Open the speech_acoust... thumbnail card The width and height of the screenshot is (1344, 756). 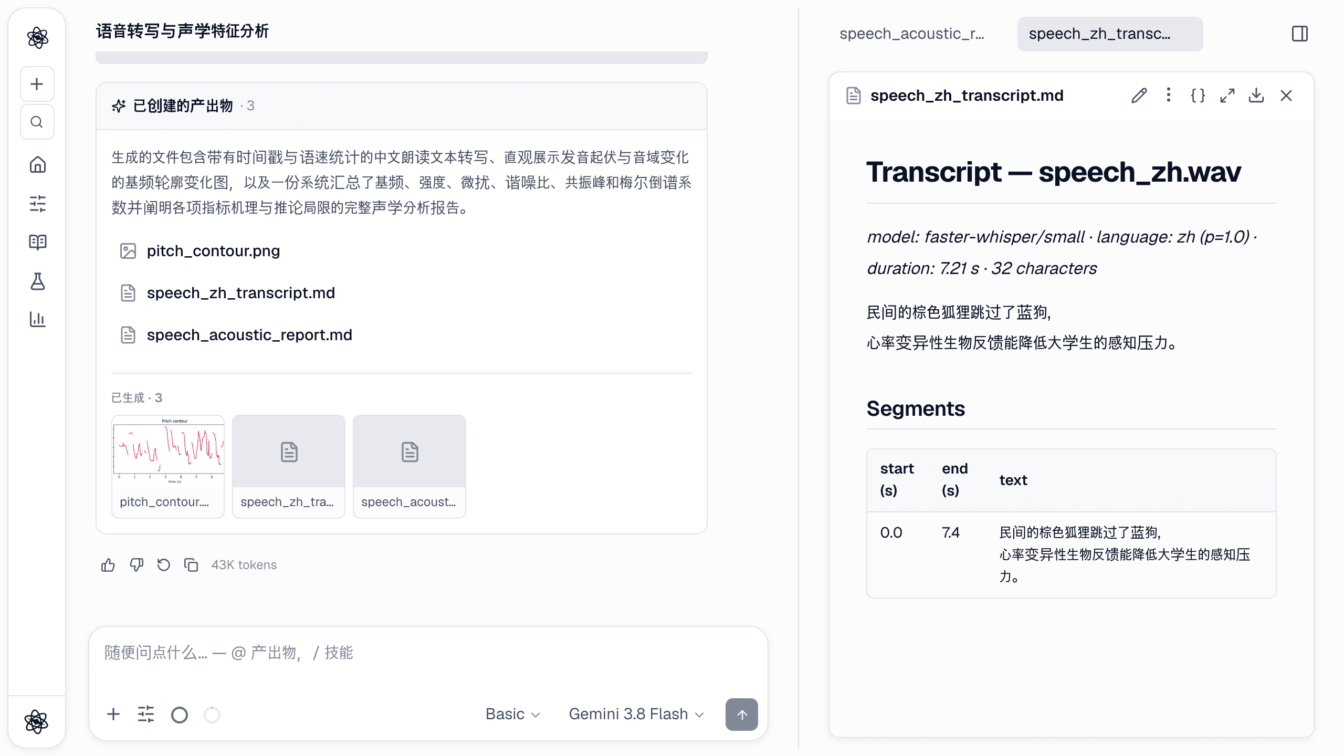(409, 466)
